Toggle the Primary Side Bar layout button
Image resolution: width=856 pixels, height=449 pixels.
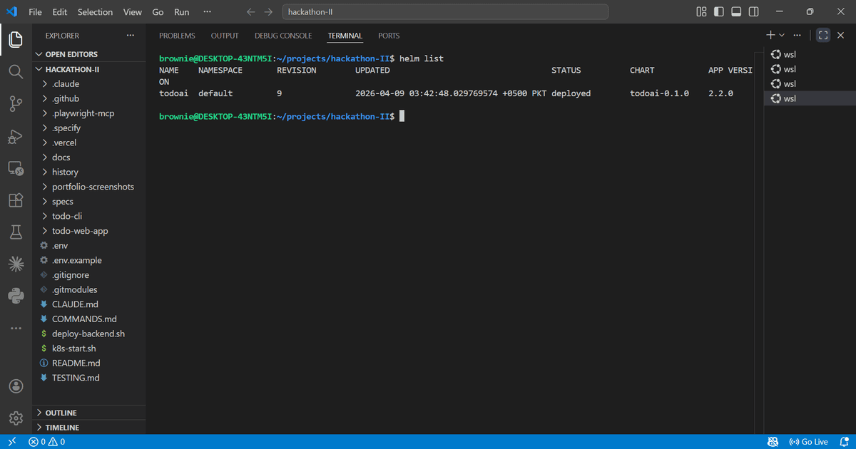click(x=718, y=11)
